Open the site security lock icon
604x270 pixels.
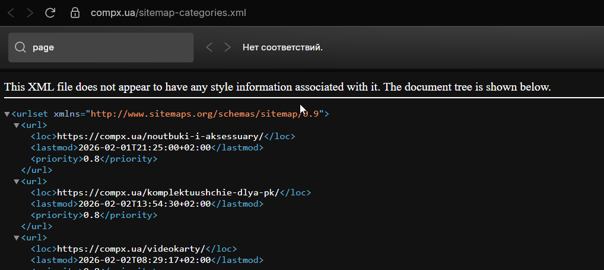pyautogui.click(x=75, y=12)
